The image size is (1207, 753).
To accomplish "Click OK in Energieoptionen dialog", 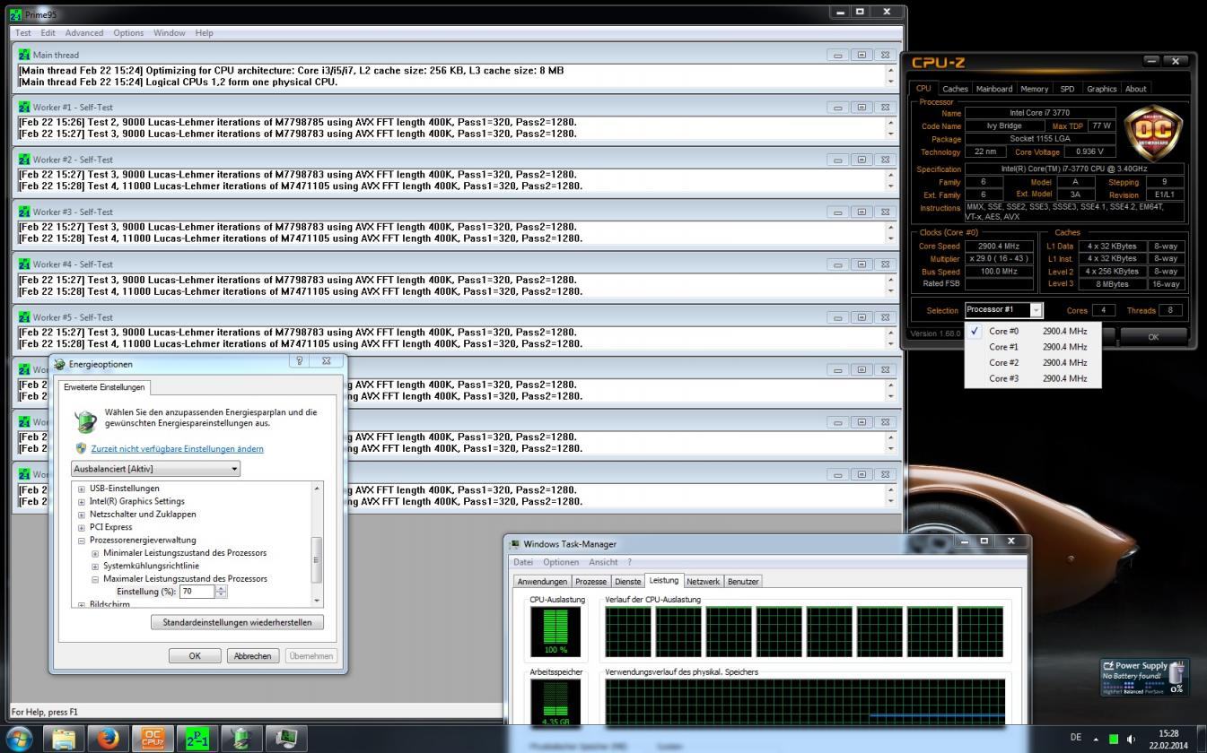I will coord(195,656).
